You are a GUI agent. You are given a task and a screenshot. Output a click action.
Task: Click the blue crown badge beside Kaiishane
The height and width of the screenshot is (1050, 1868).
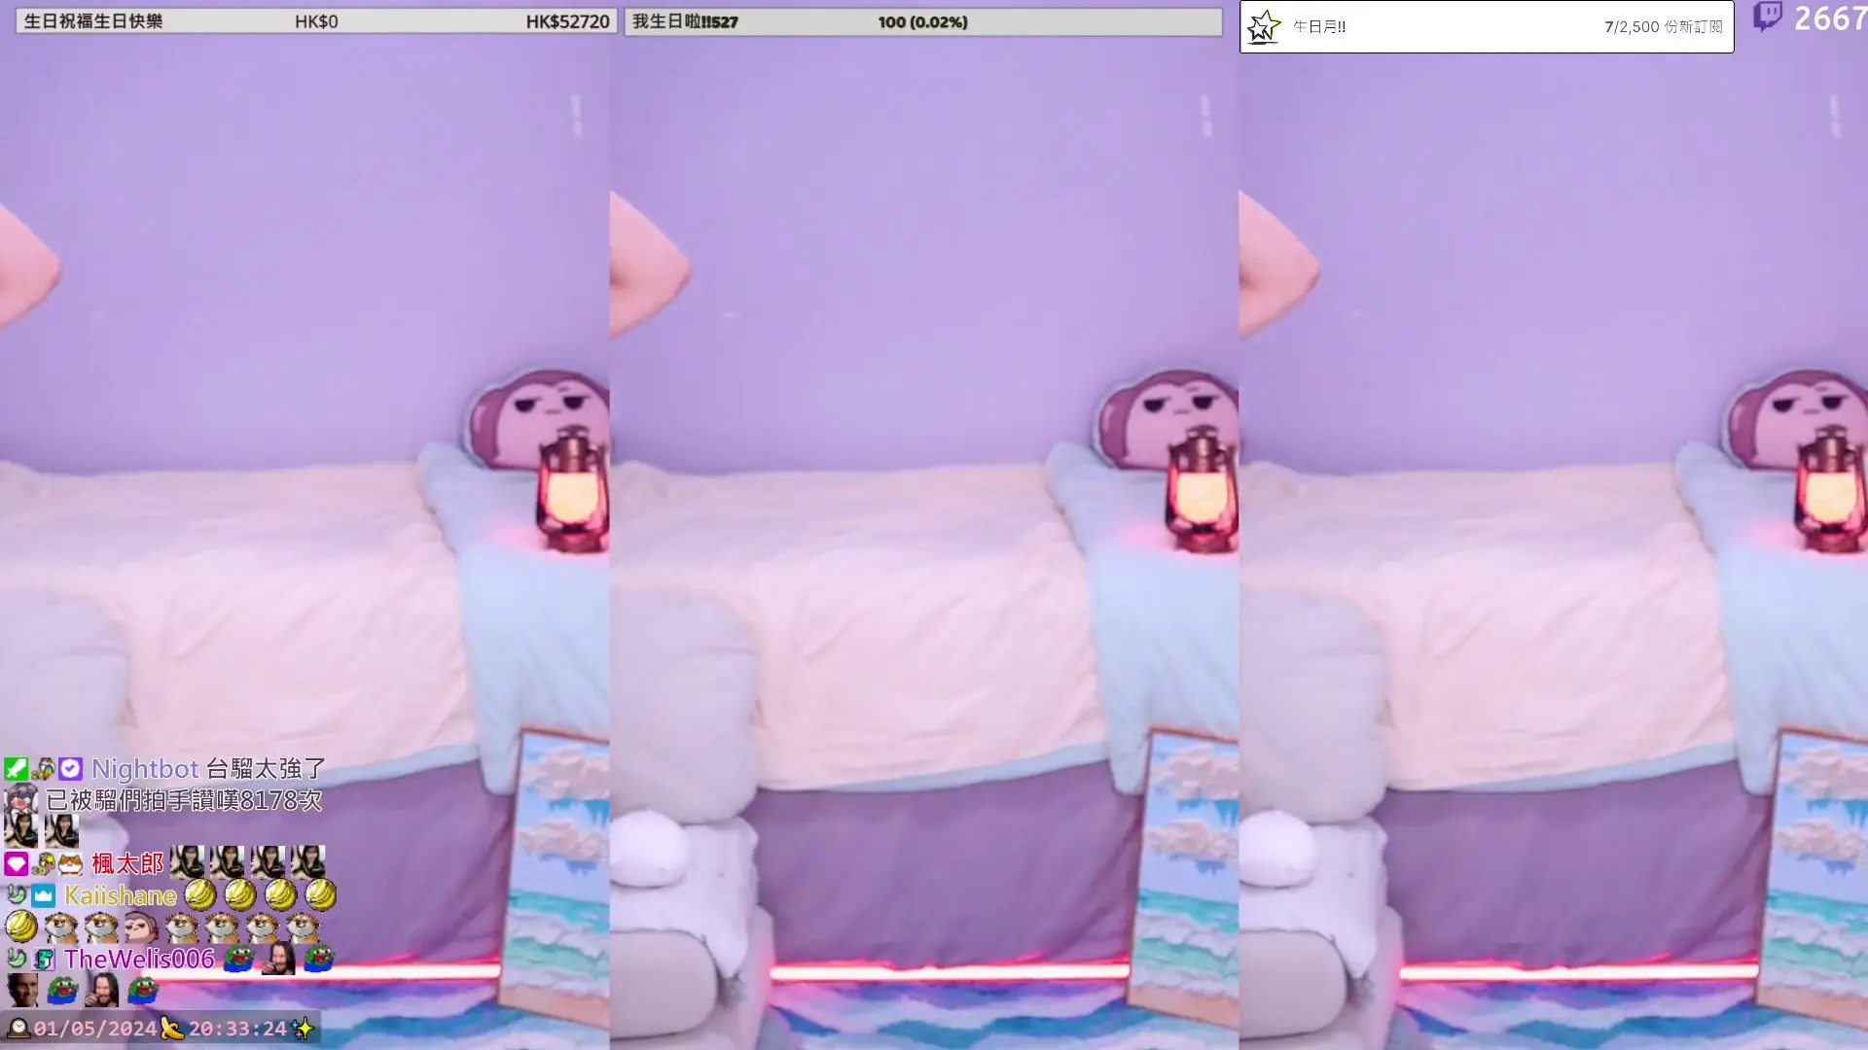pos(43,895)
